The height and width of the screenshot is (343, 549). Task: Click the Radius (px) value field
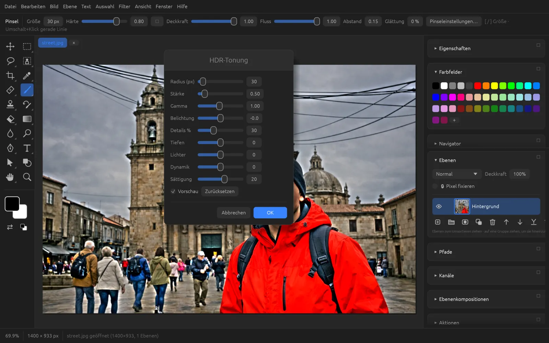click(254, 82)
